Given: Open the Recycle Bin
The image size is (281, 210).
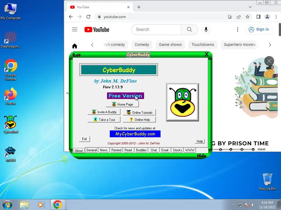Looking at the screenshot, I should pyautogui.click(x=267, y=182).
